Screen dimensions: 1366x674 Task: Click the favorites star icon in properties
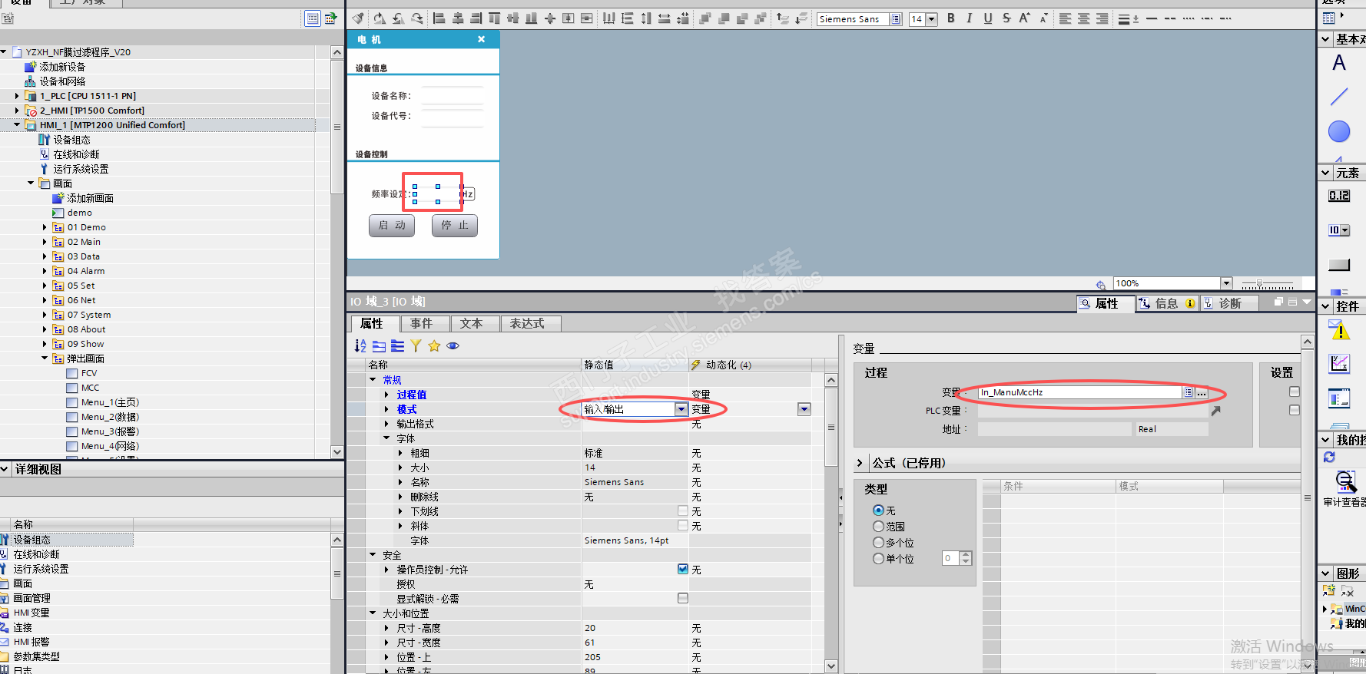pyautogui.click(x=434, y=346)
